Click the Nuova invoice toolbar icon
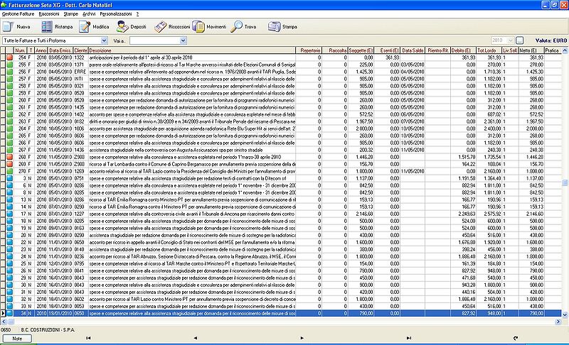 (9, 26)
